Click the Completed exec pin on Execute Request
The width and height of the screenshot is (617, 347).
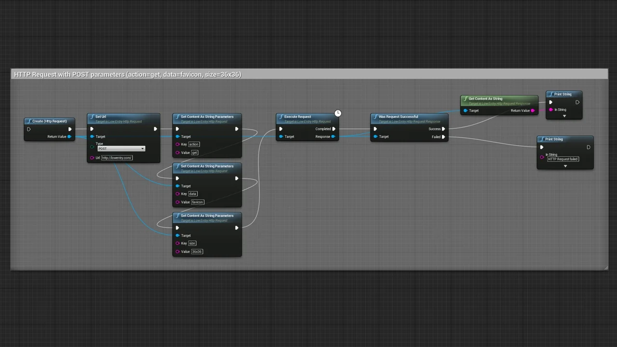tap(334, 129)
